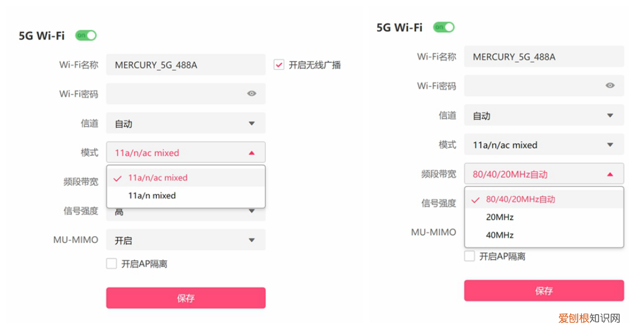
Task: Show password with left panel eye icon
Action: pyautogui.click(x=251, y=93)
